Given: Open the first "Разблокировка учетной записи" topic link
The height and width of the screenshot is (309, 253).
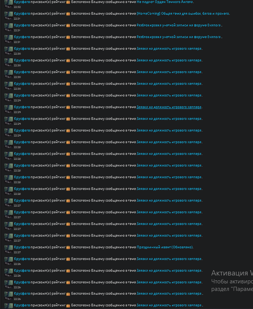Looking at the screenshot, I should coord(178,25).
